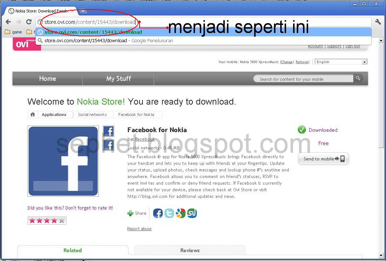Select the highlighted URL autocomplete suggestion
The image size is (386, 261).
pyautogui.click(x=203, y=32)
